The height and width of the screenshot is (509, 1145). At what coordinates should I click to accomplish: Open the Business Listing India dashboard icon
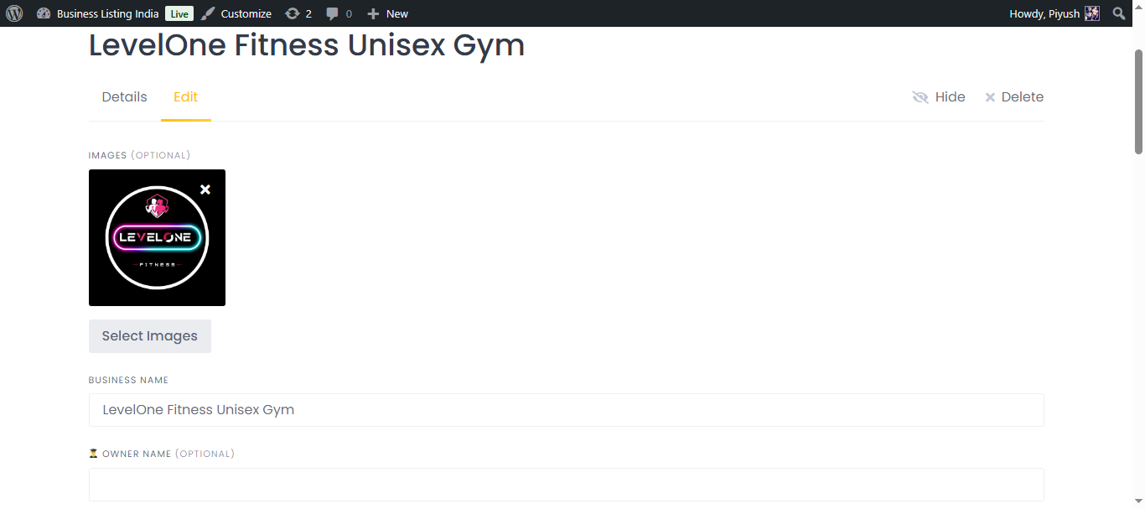click(44, 13)
